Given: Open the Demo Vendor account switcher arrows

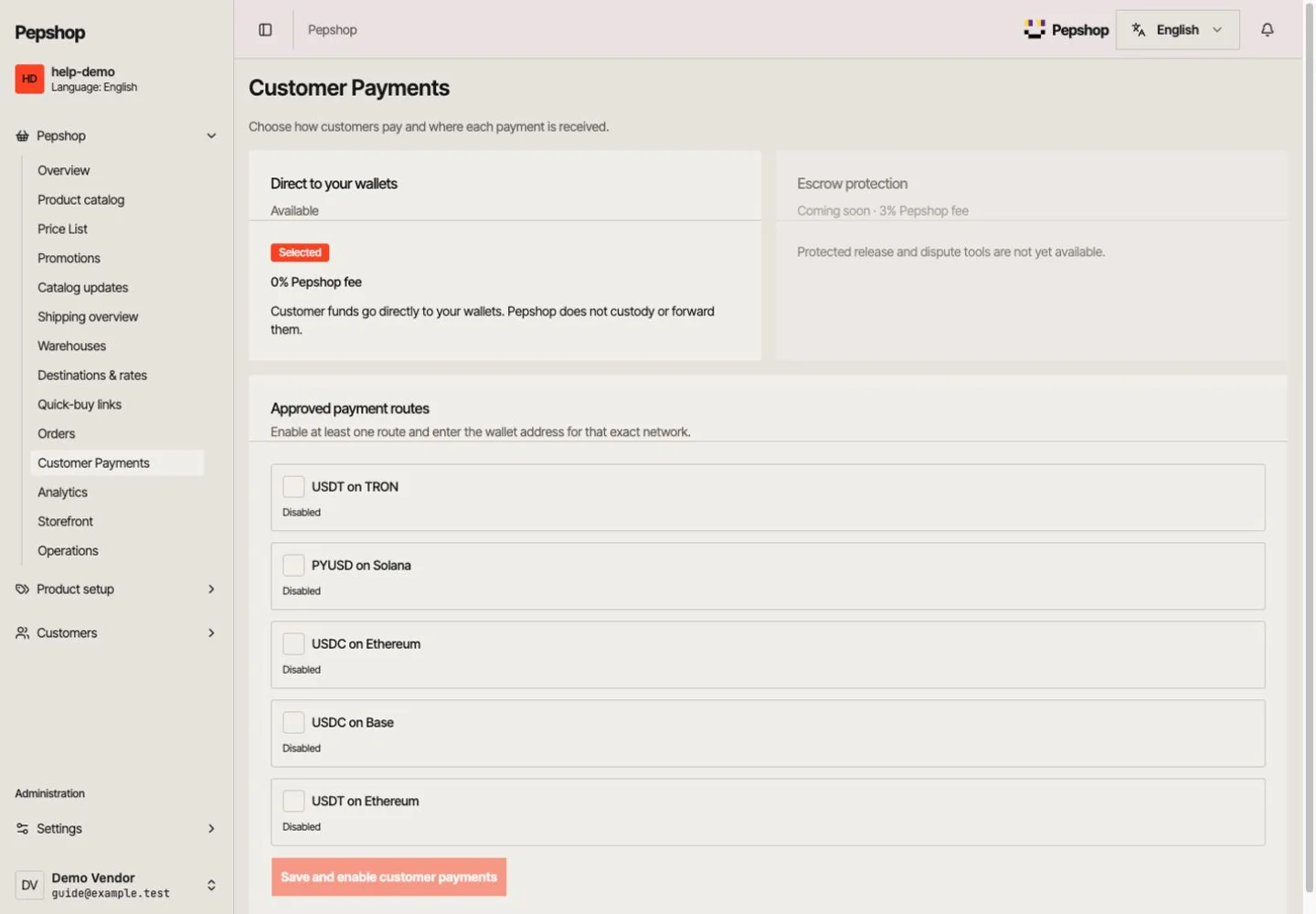Looking at the screenshot, I should [211, 885].
